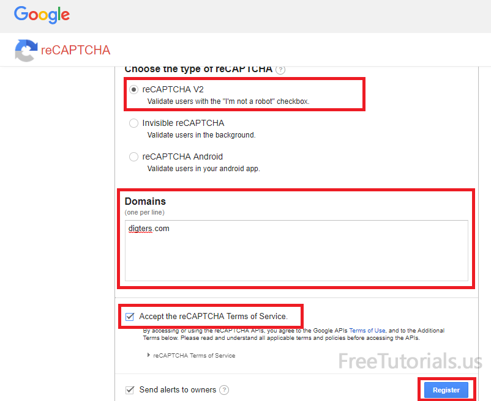
Task: Open help for reCAPTCHA type
Action: click(x=280, y=69)
